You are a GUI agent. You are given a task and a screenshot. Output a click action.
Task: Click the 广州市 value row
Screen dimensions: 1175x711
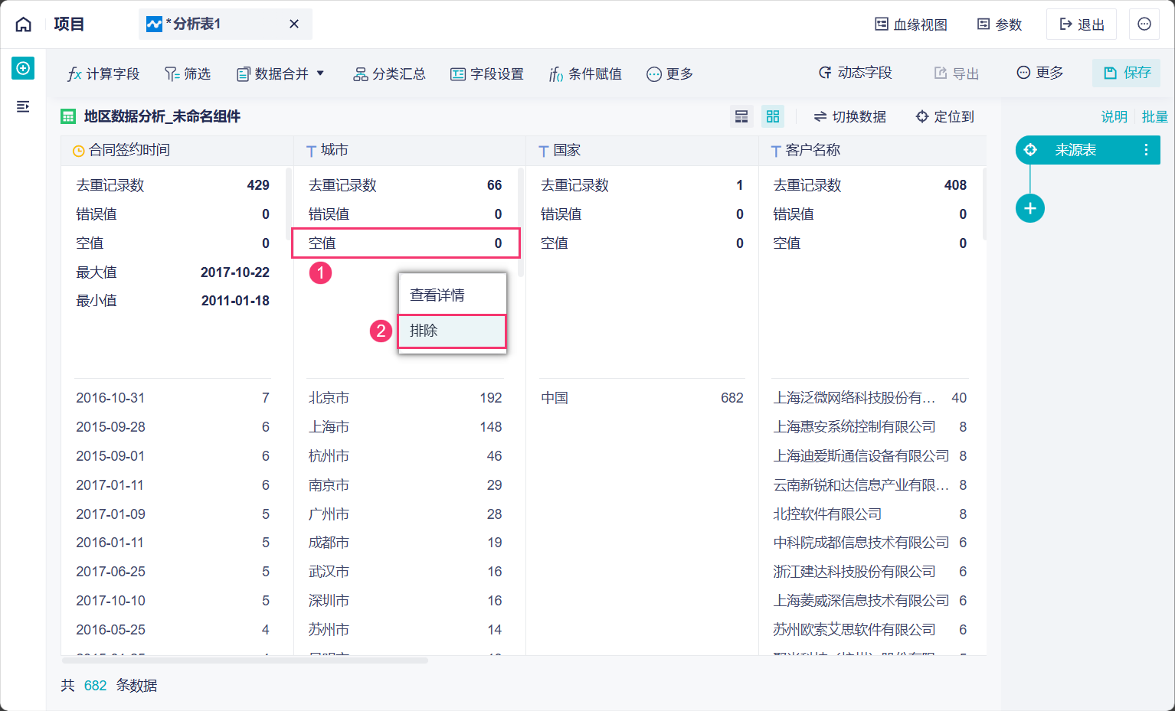pyautogui.click(x=405, y=514)
